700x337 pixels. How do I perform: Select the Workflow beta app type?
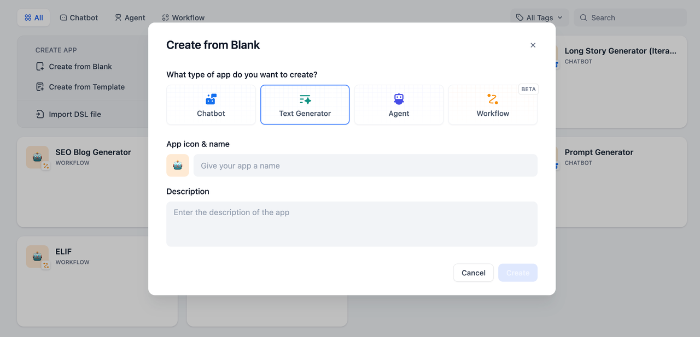pyautogui.click(x=493, y=105)
